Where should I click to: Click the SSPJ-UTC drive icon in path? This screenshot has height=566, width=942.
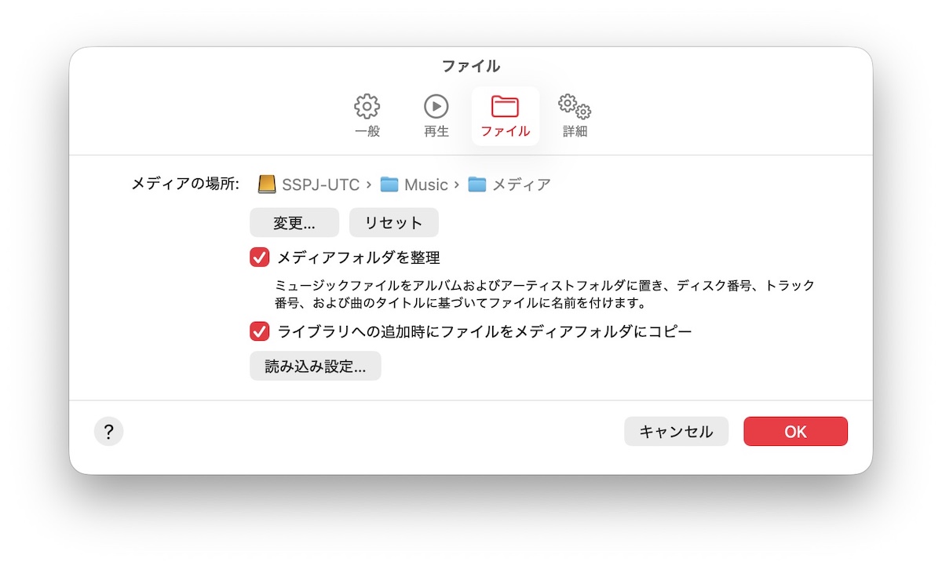point(267,184)
